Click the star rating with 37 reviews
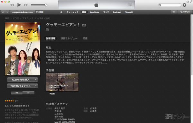 (12, 101)
